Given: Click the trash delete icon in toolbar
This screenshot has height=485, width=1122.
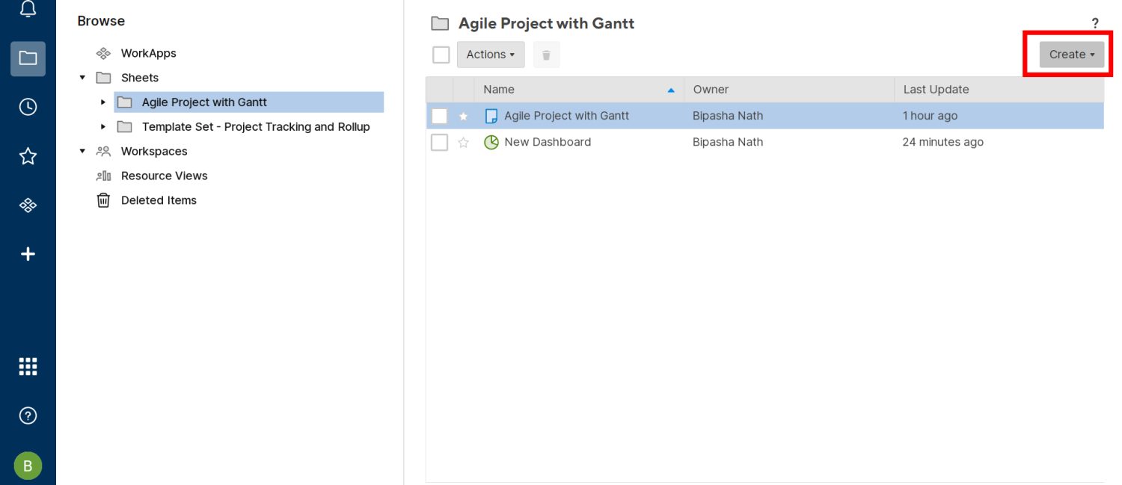Looking at the screenshot, I should point(546,55).
